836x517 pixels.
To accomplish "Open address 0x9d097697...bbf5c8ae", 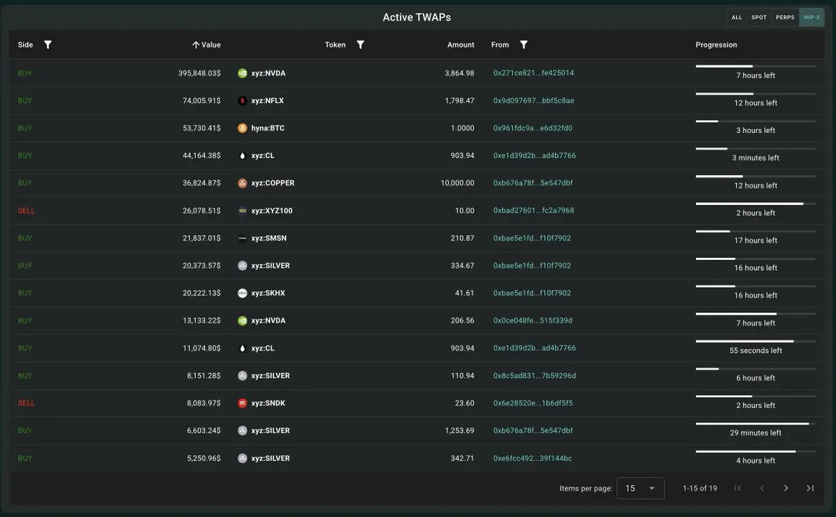I will click(x=534, y=100).
